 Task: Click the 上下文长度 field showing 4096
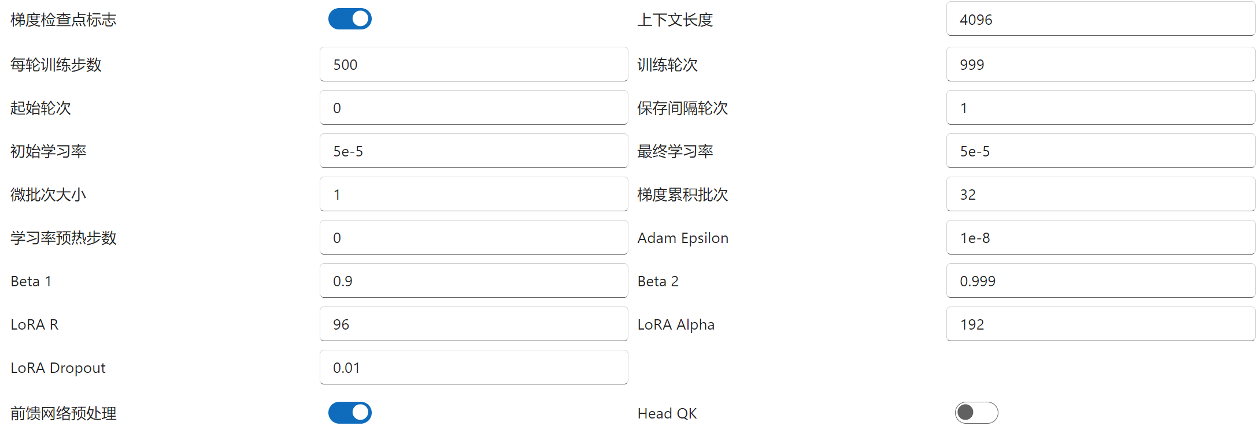coord(1100,20)
